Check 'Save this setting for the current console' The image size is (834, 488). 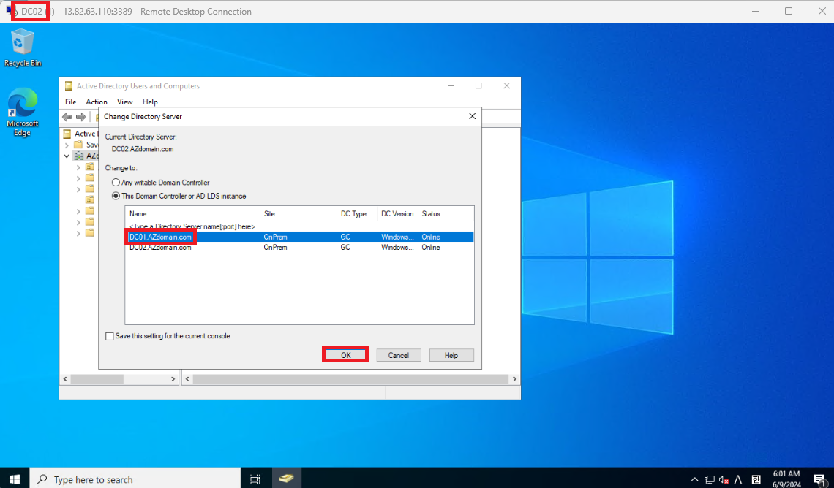click(110, 336)
